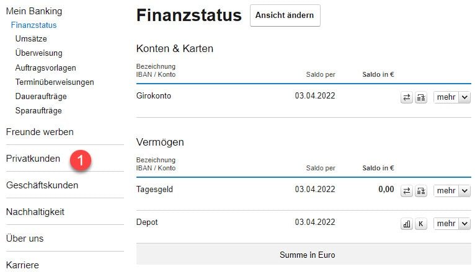The height and width of the screenshot is (272, 475).
Task: Select Überweisung in the sidebar menu
Action: (x=39, y=53)
